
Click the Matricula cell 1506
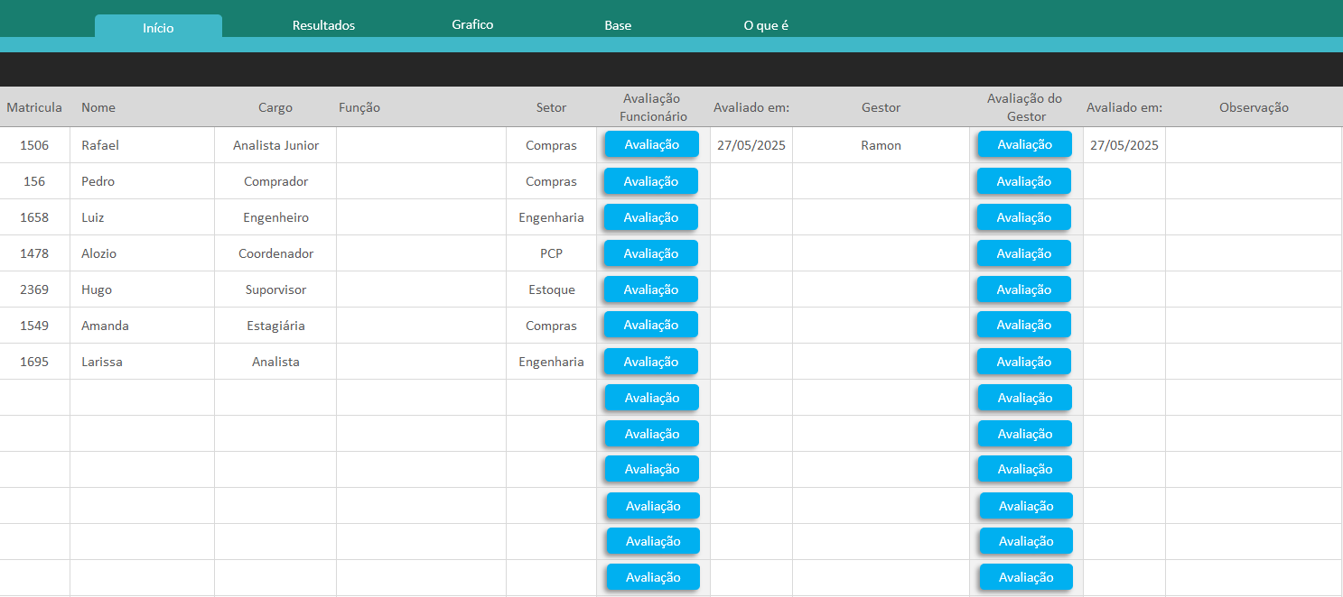click(x=34, y=145)
